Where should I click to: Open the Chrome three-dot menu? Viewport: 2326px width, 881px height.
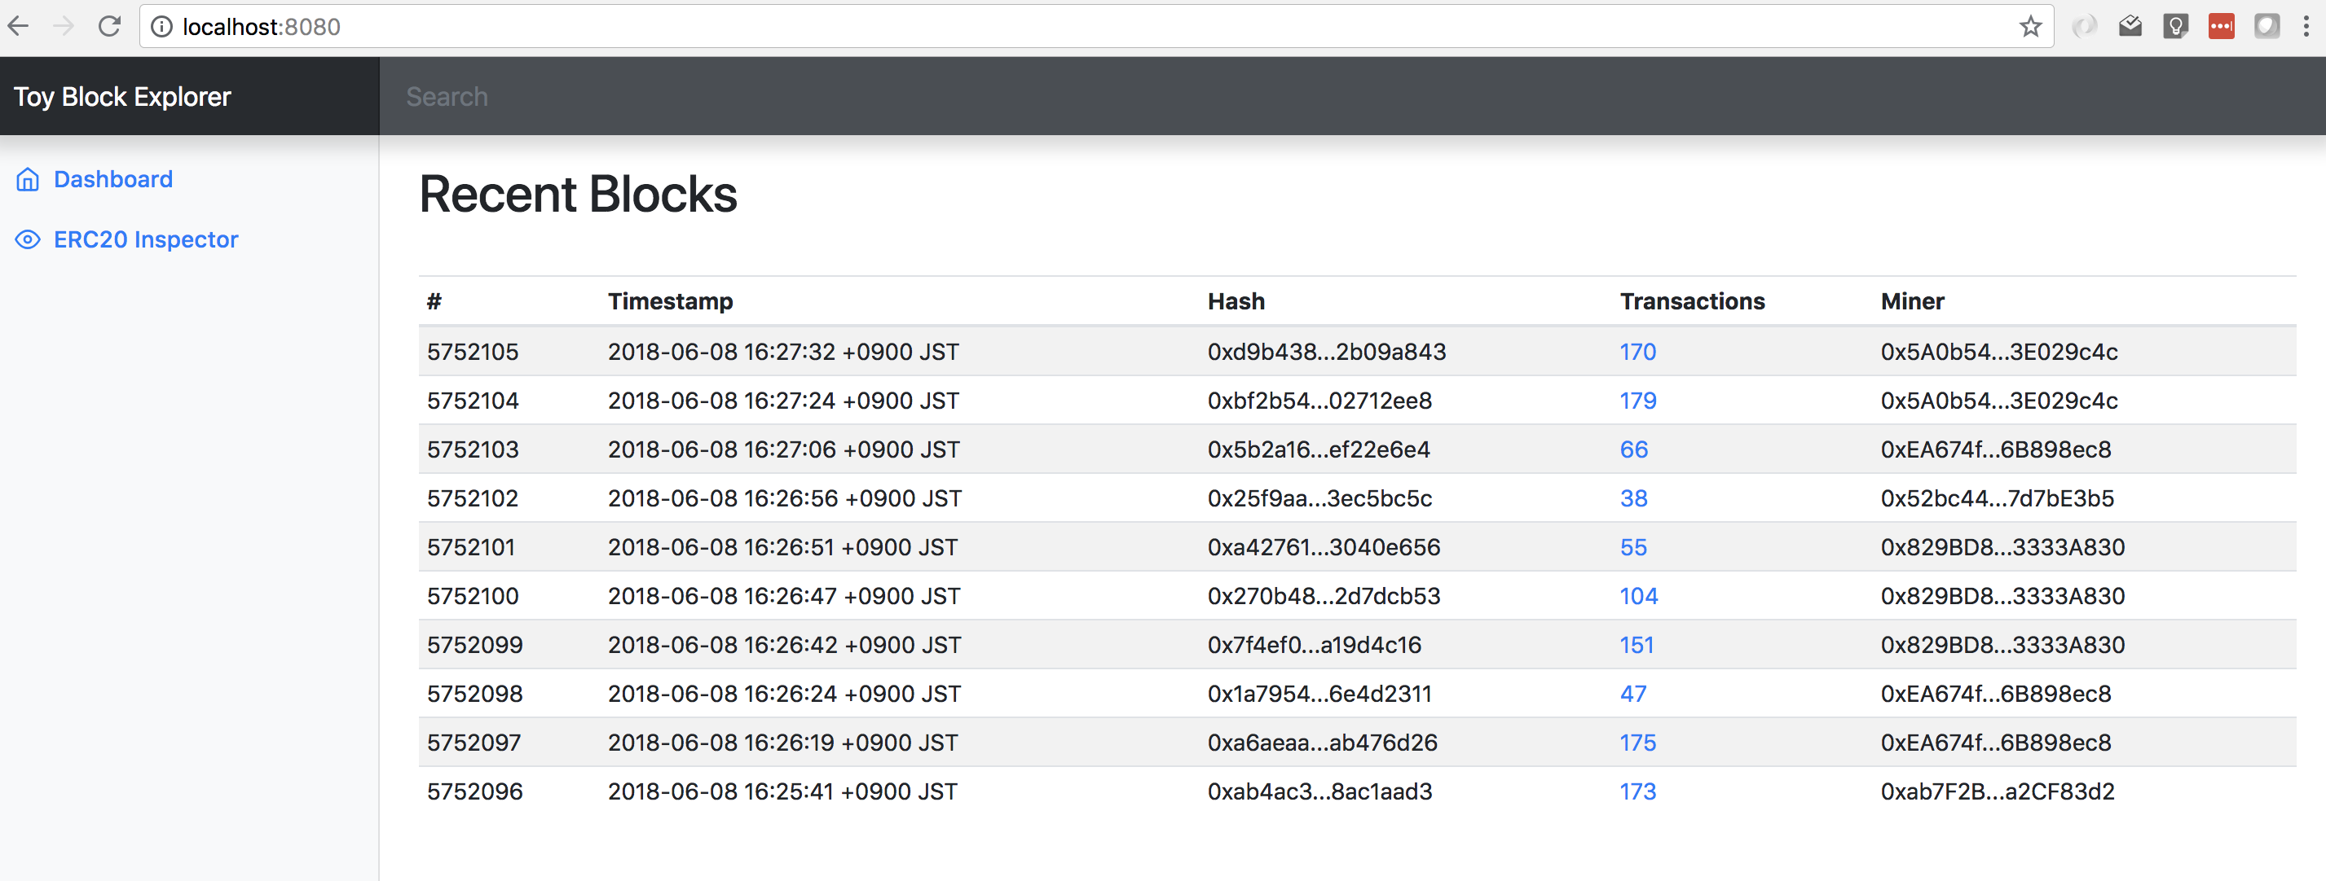coord(2306,27)
